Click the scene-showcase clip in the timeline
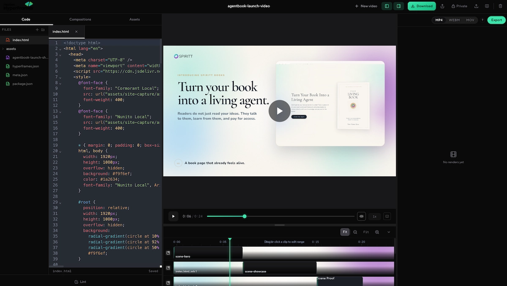Viewport: 507px width, 286px height. point(280,268)
